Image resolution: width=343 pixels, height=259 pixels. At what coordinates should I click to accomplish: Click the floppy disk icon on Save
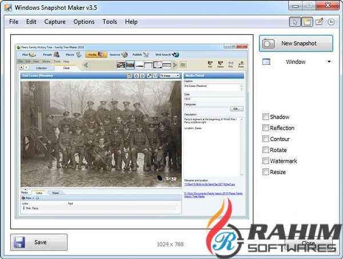(x=19, y=242)
